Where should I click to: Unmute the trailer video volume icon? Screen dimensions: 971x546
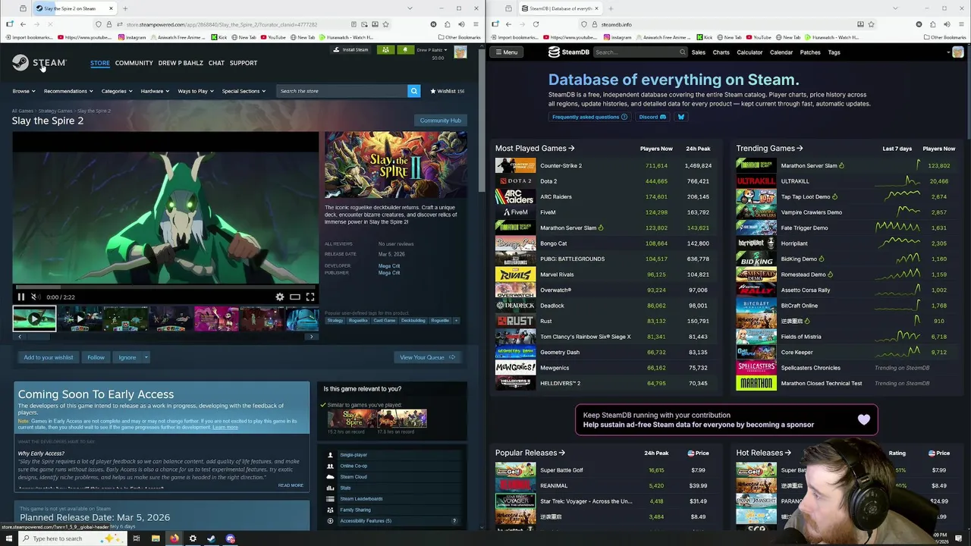34,297
